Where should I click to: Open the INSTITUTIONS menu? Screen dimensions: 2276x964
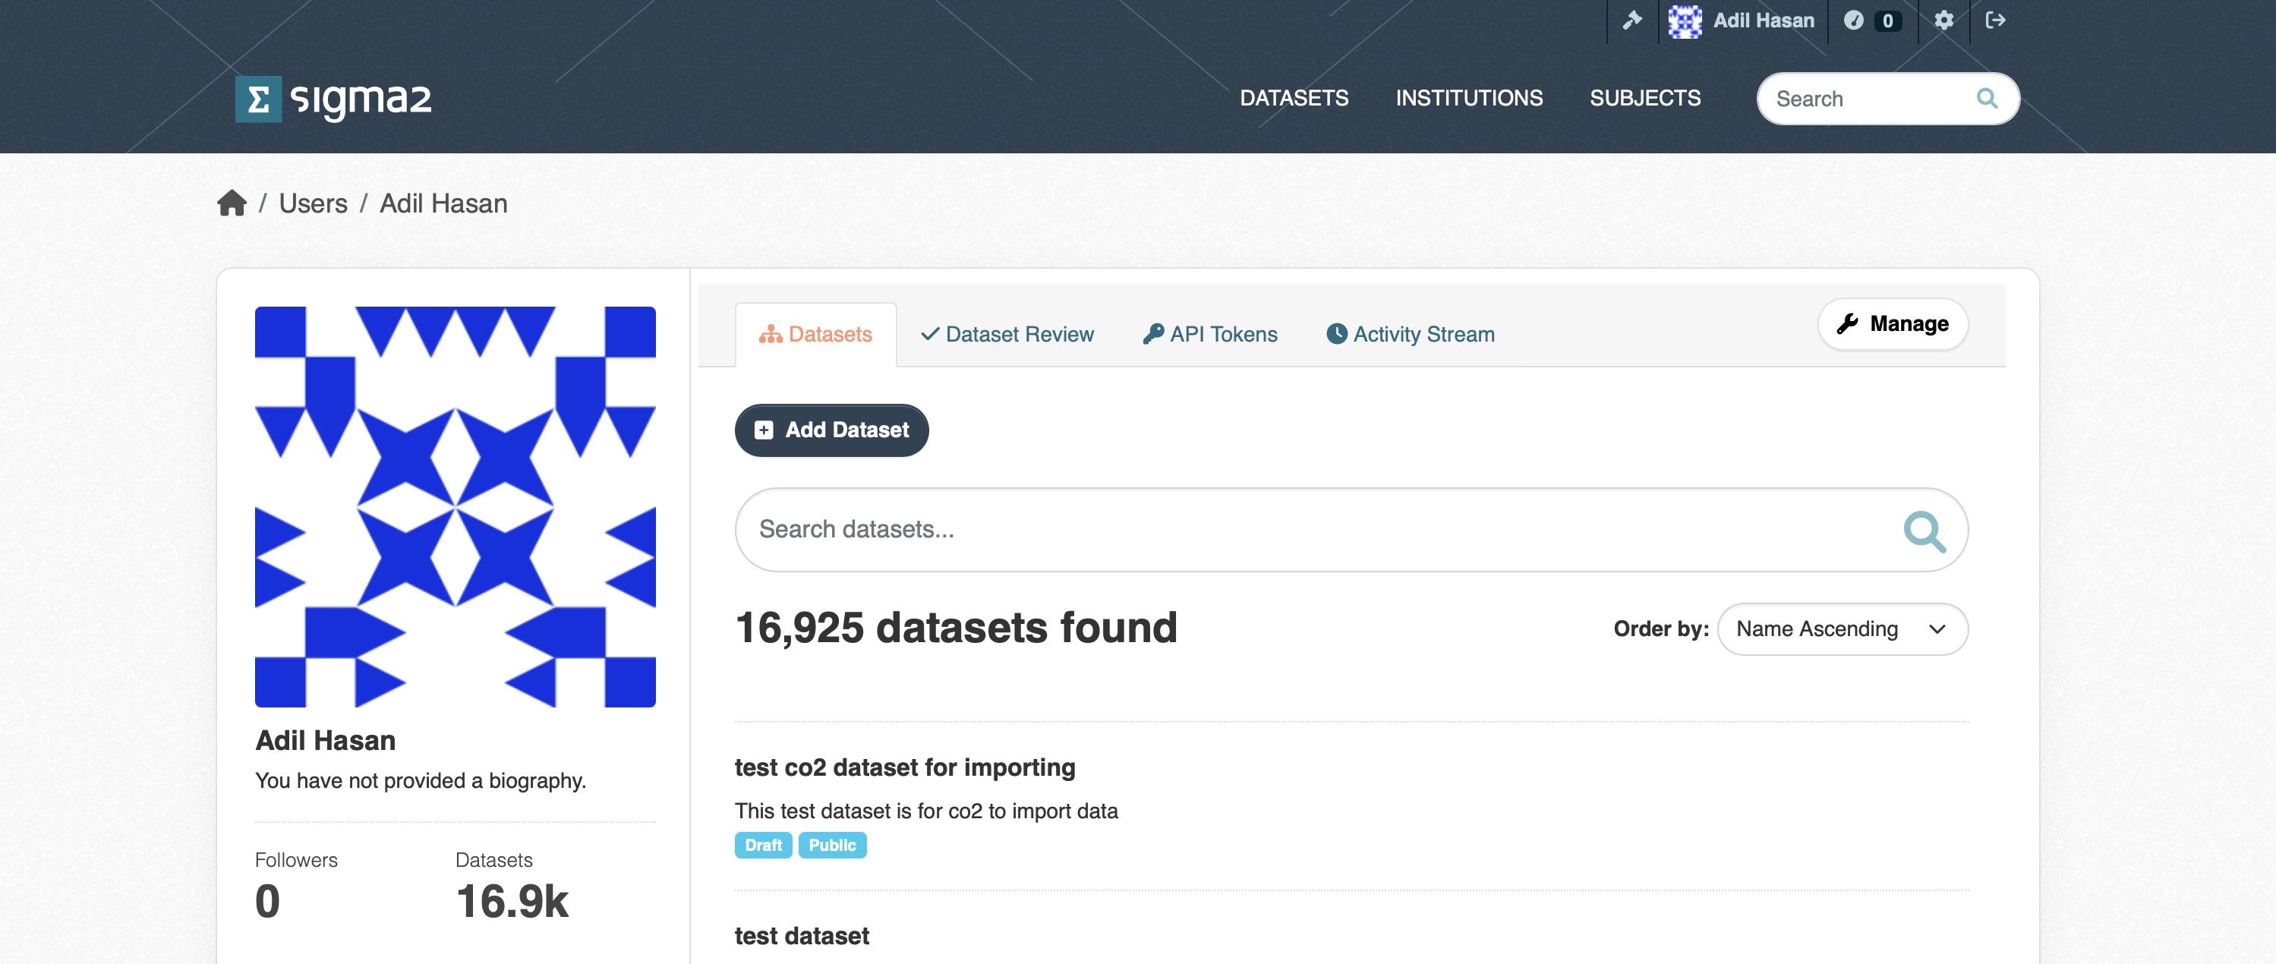[x=1468, y=98]
